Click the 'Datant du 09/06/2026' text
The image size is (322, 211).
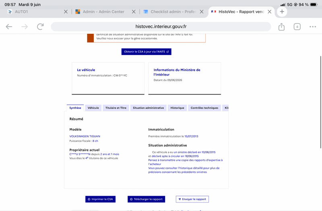coord(168,80)
